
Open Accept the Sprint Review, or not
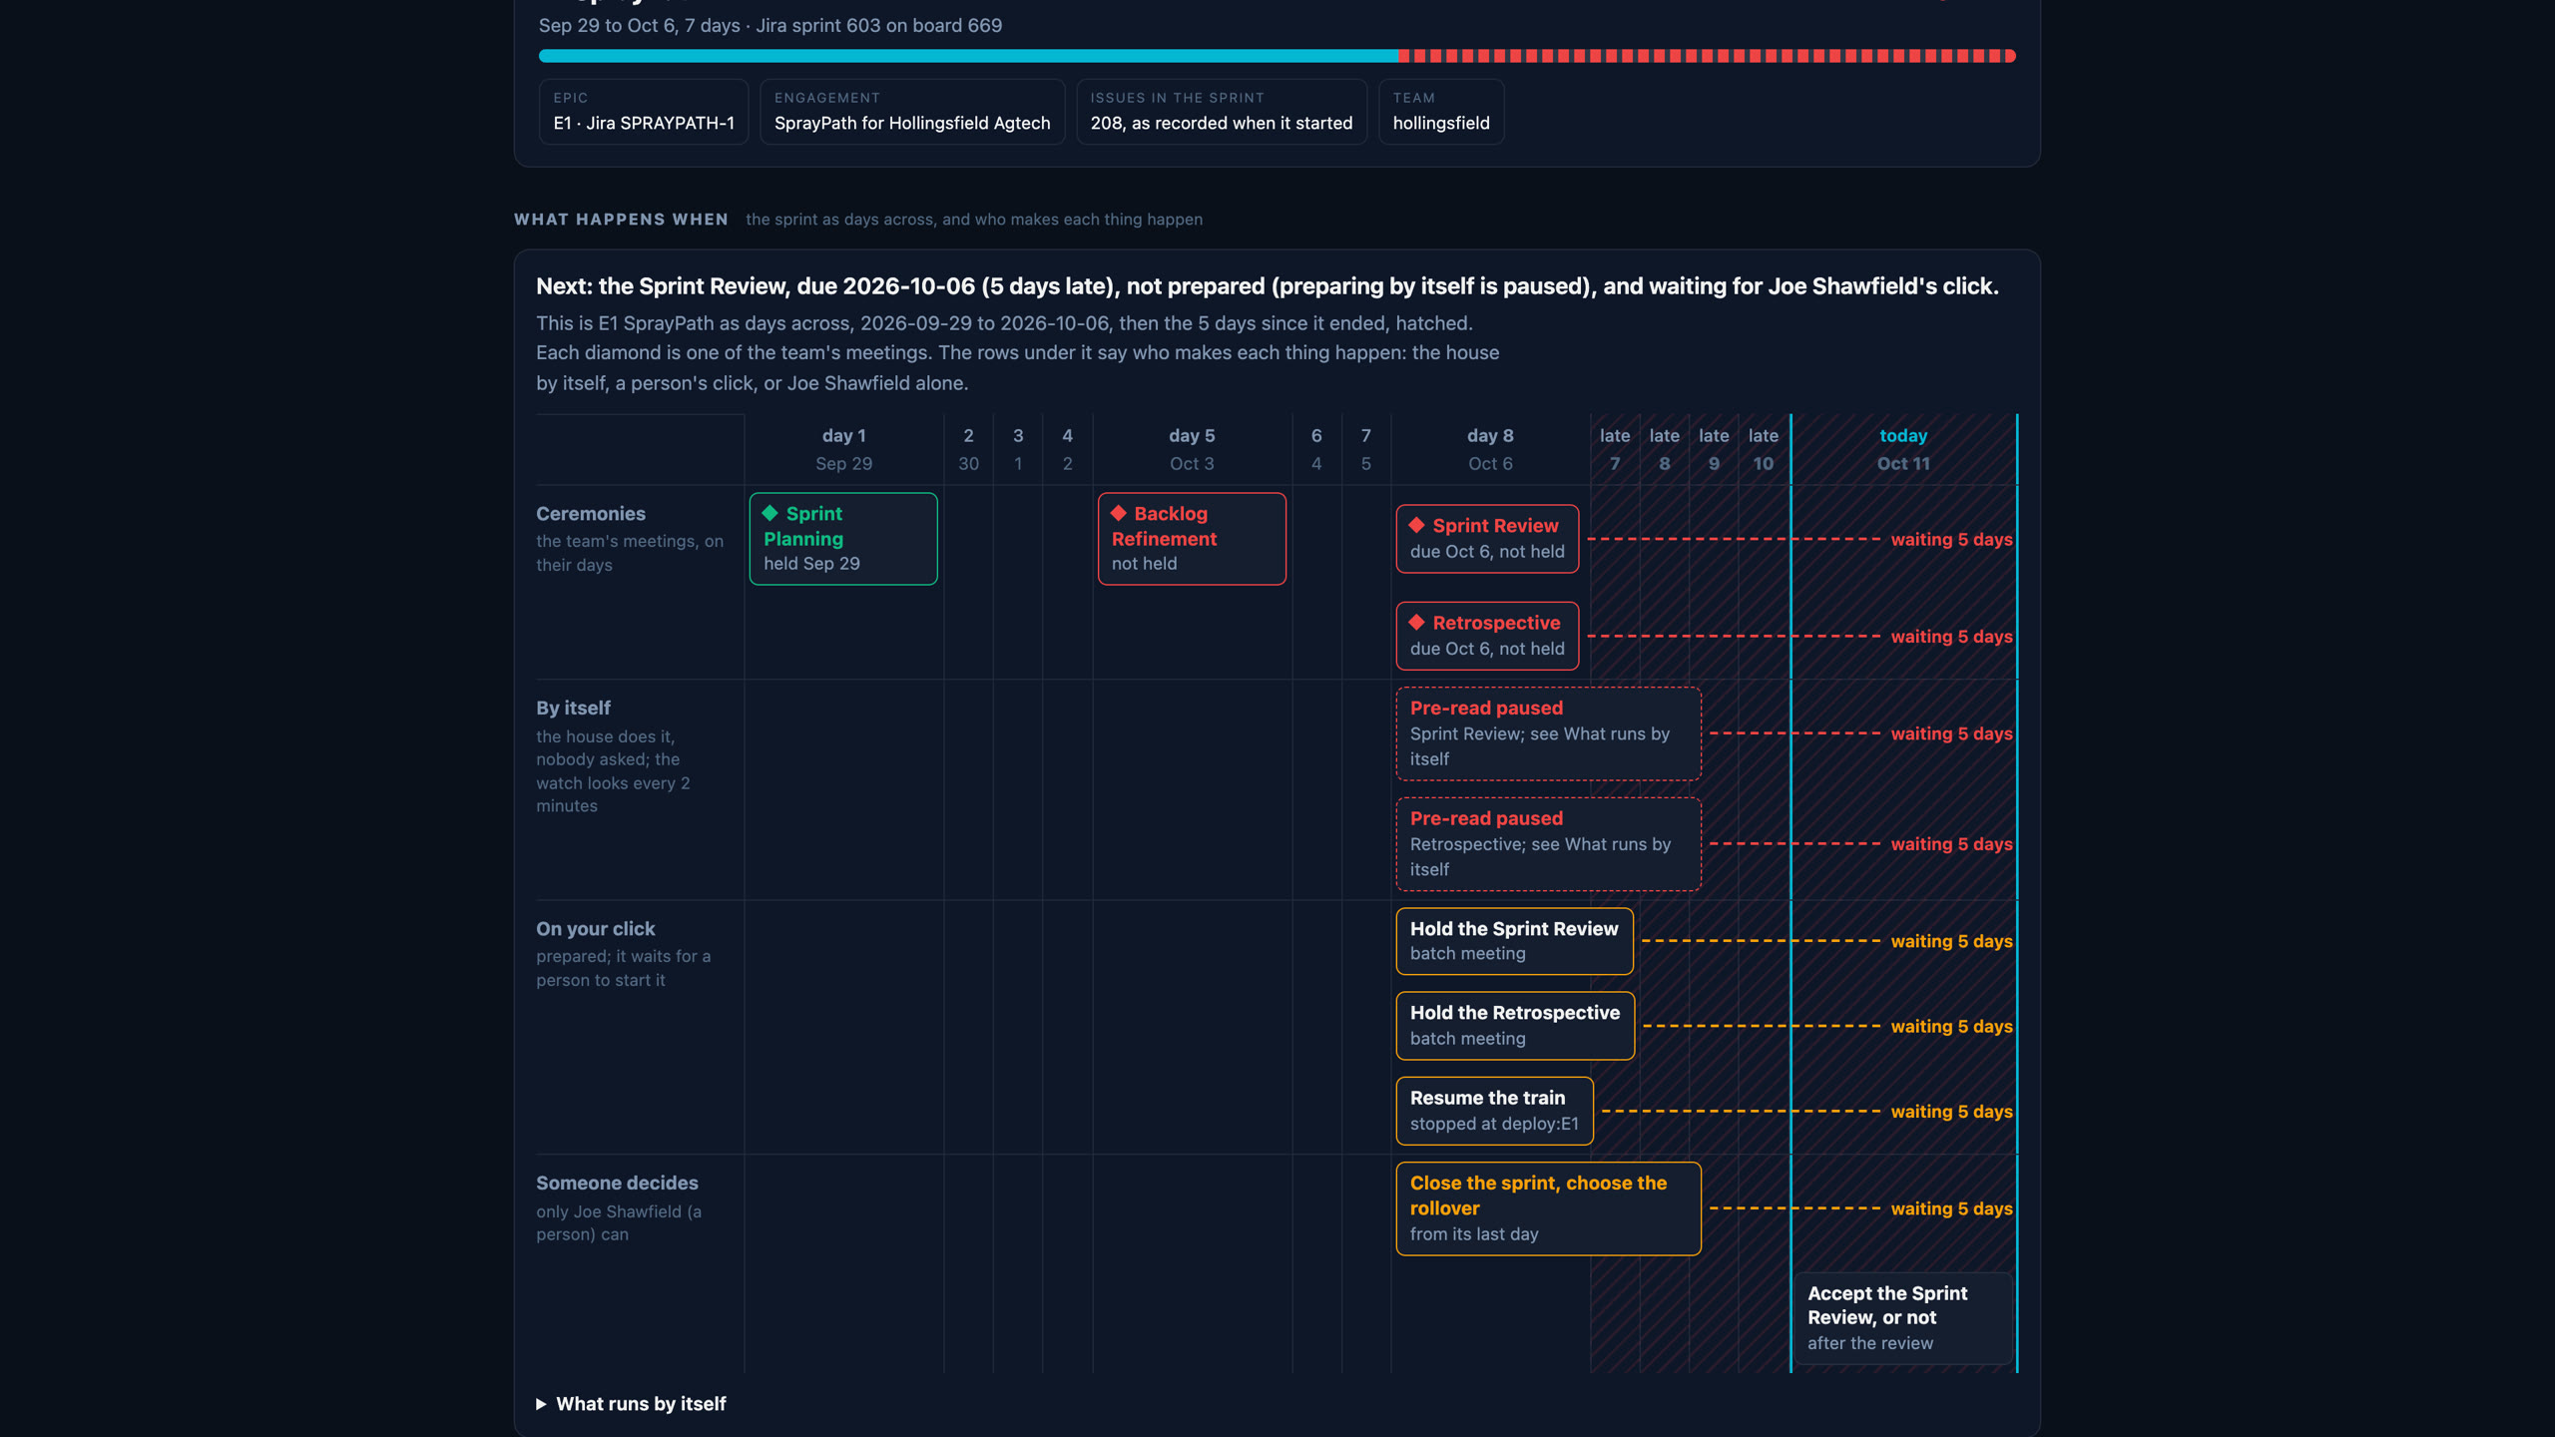[x=1903, y=1317]
